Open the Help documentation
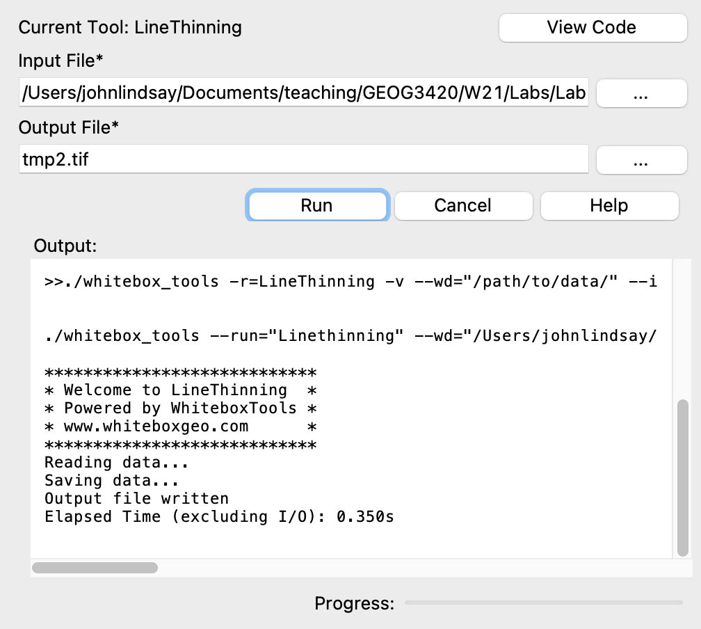The image size is (701, 629). pyautogui.click(x=609, y=205)
